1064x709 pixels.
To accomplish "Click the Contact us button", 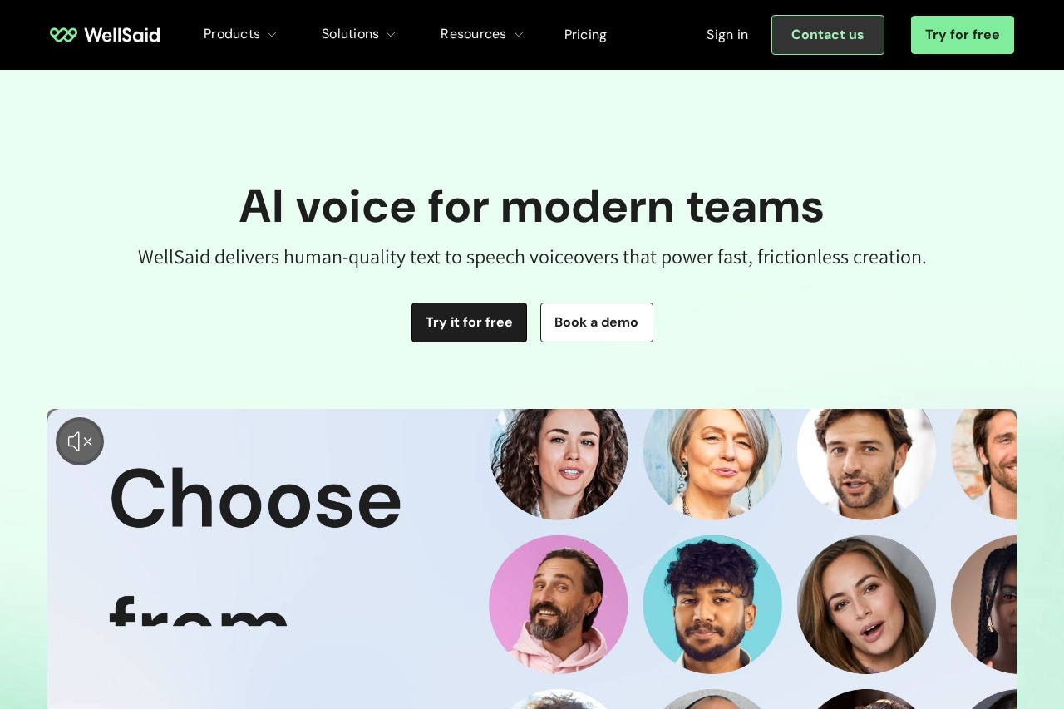I will click(x=828, y=35).
